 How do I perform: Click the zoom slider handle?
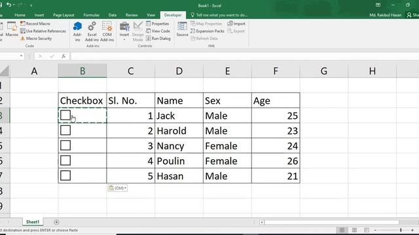click(401, 230)
